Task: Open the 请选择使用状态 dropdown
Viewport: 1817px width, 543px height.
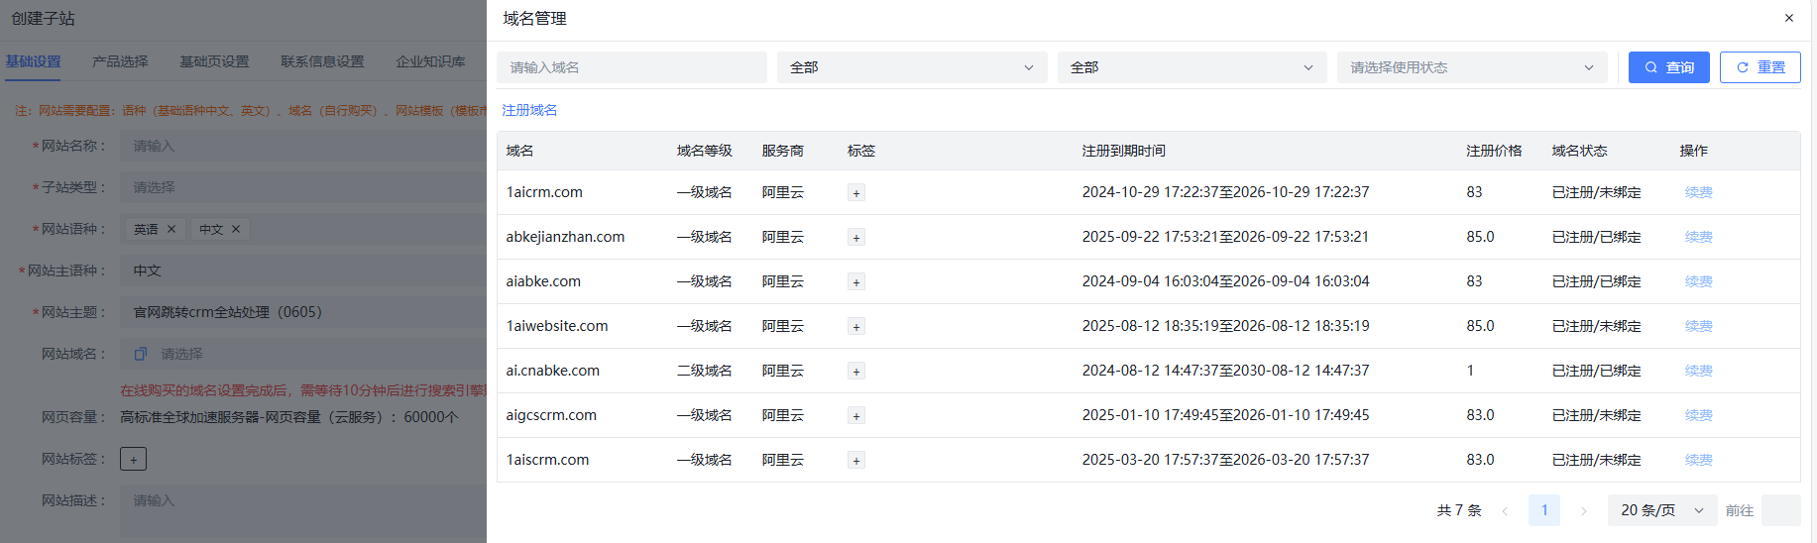Action: (x=1471, y=67)
